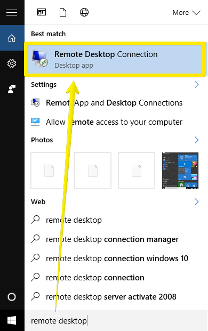
Task: Open the second blank photo thumbnail
Action: (x=93, y=171)
